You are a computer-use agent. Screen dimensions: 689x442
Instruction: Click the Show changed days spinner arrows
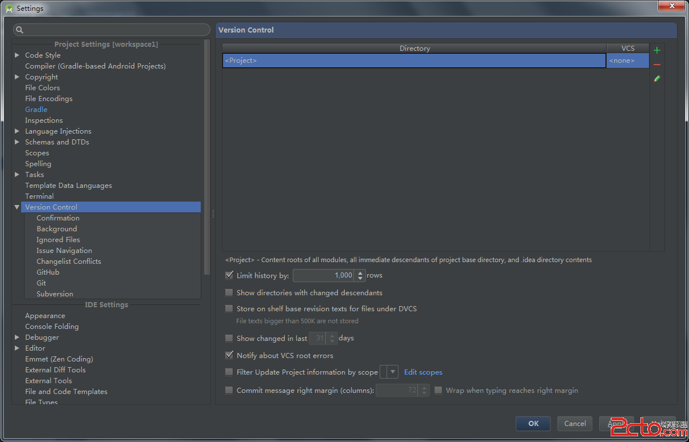click(332, 338)
